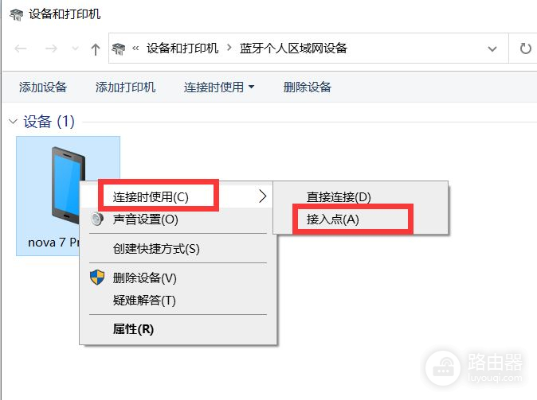Select 创建快捷方式(S) from context menu
The height and width of the screenshot is (400, 537).
point(156,248)
